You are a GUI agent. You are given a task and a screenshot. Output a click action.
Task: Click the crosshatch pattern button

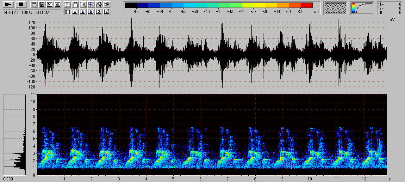pyautogui.click(x=335, y=8)
